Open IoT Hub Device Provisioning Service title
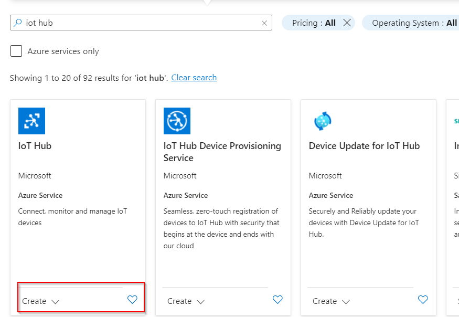 (222, 152)
